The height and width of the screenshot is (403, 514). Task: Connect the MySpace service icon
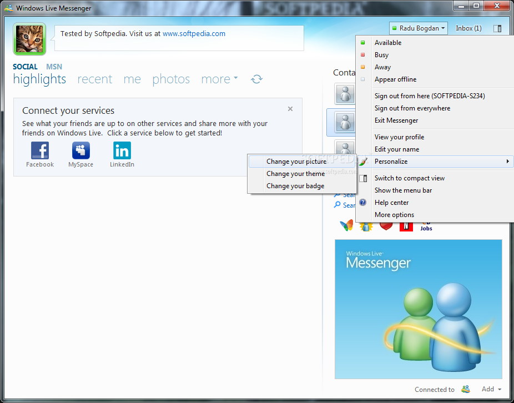point(81,150)
